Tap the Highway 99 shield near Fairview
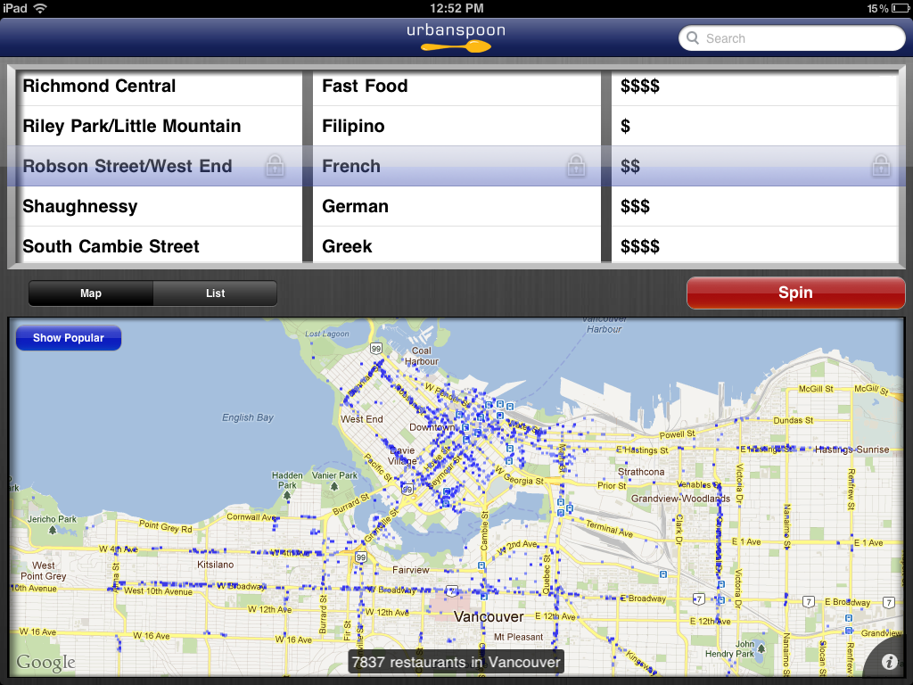The image size is (913, 685). coord(360,557)
